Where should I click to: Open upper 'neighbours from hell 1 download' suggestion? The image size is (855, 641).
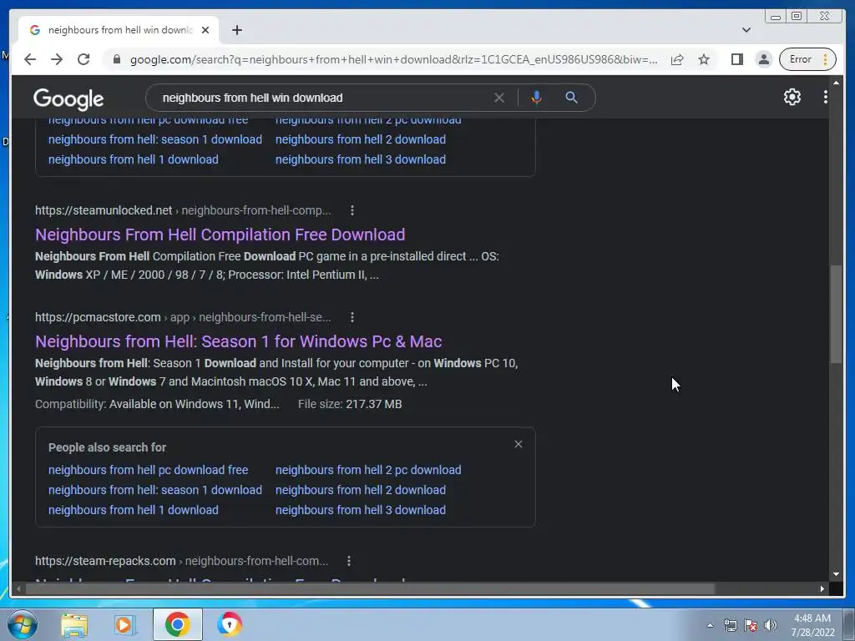[134, 159]
